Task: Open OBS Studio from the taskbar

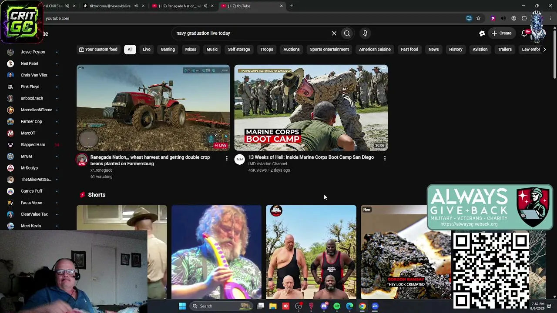Action: pyautogui.click(x=299, y=306)
